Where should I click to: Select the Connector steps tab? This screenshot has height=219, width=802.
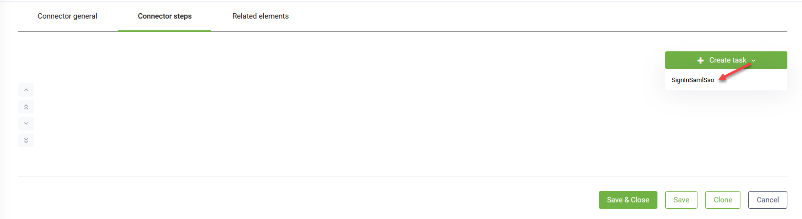pyautogui.click(x=165, y=16)
